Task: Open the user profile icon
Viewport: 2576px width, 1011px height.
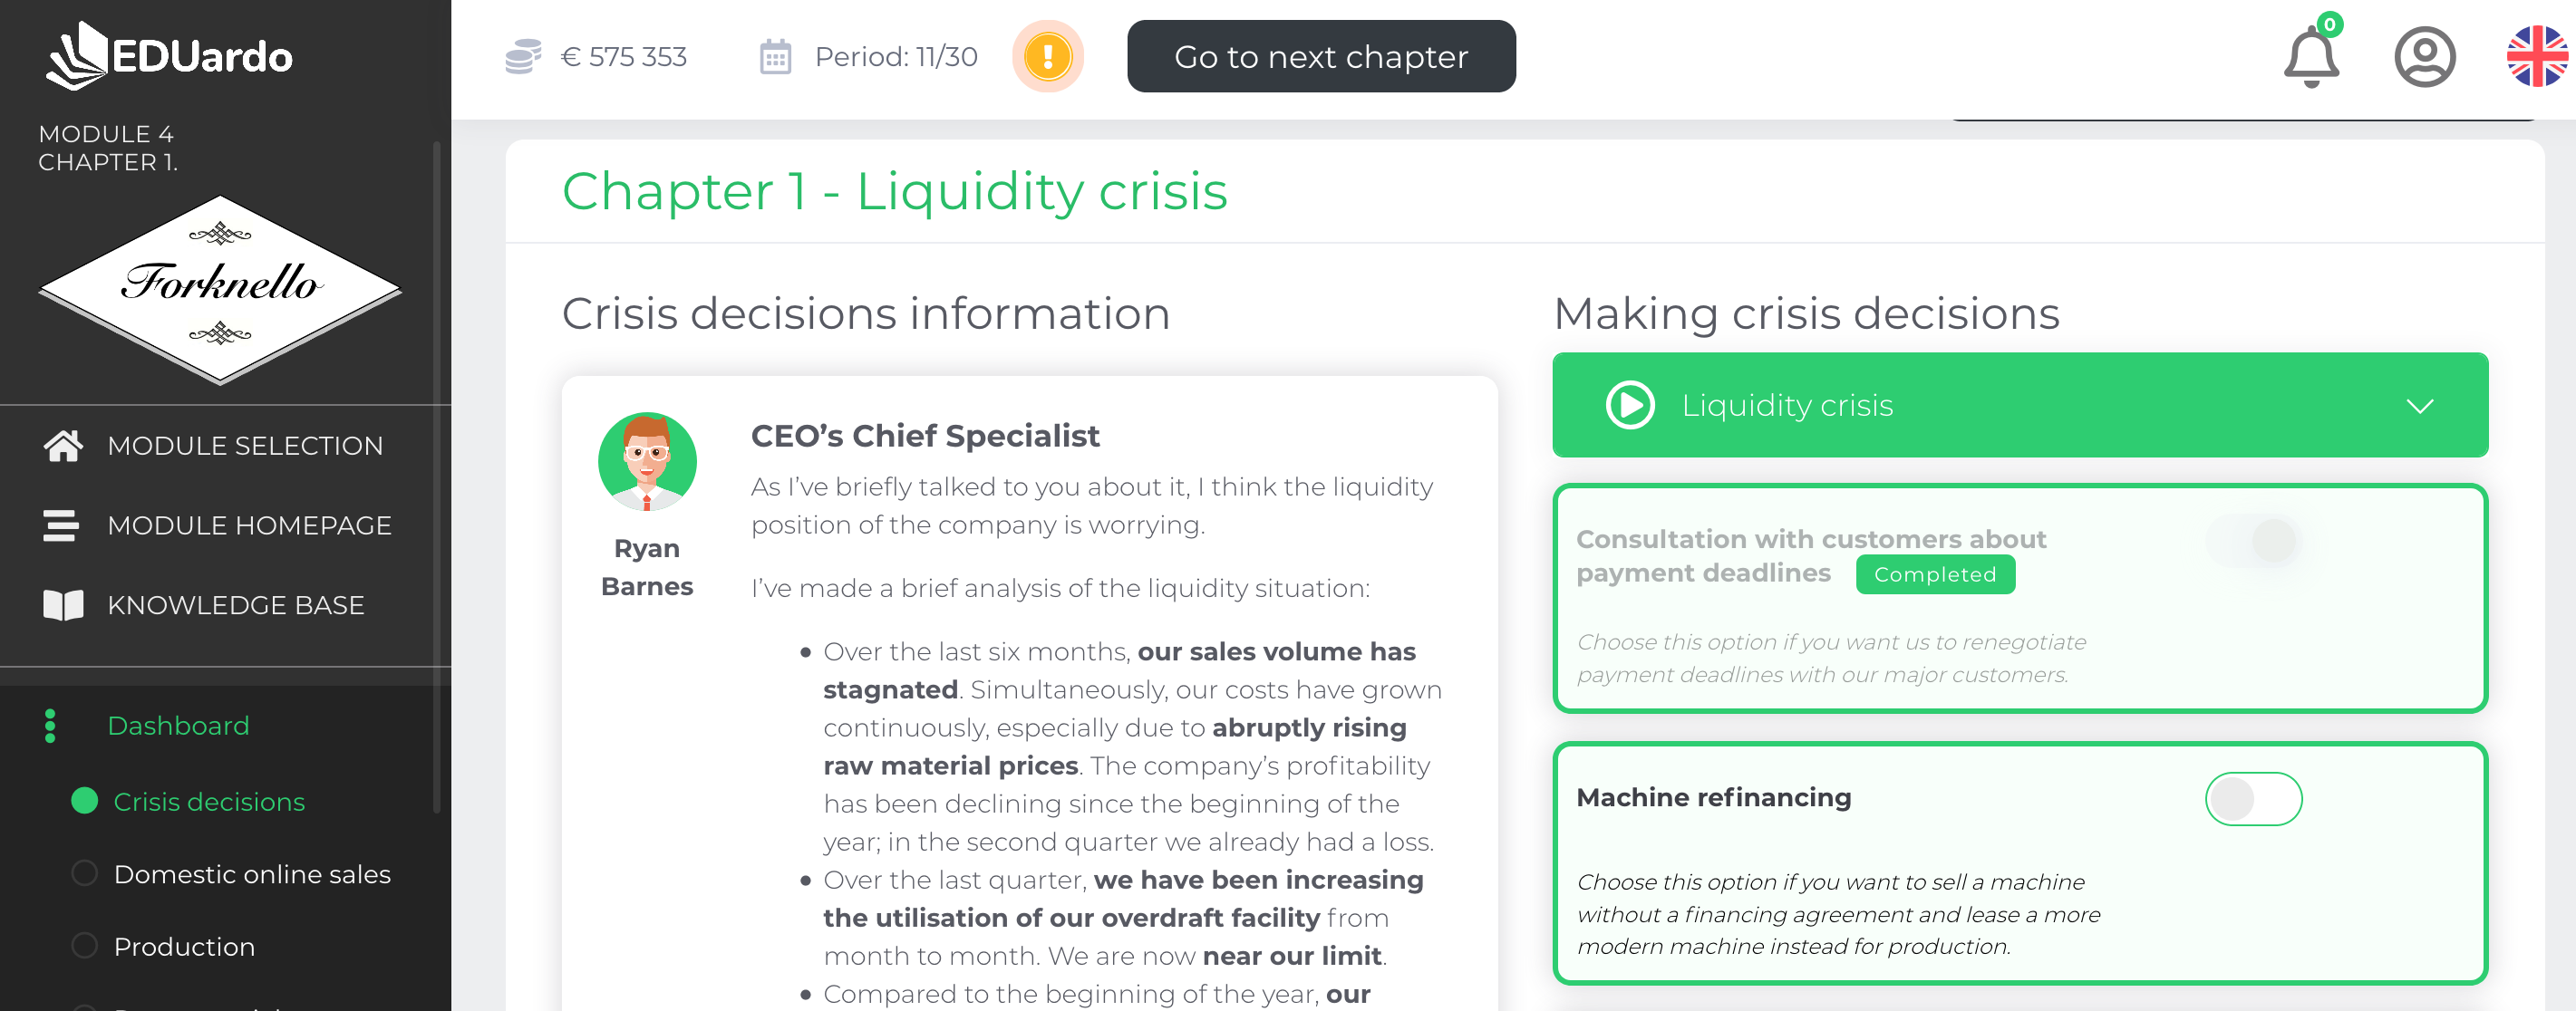Action: tap(2424, 57)
